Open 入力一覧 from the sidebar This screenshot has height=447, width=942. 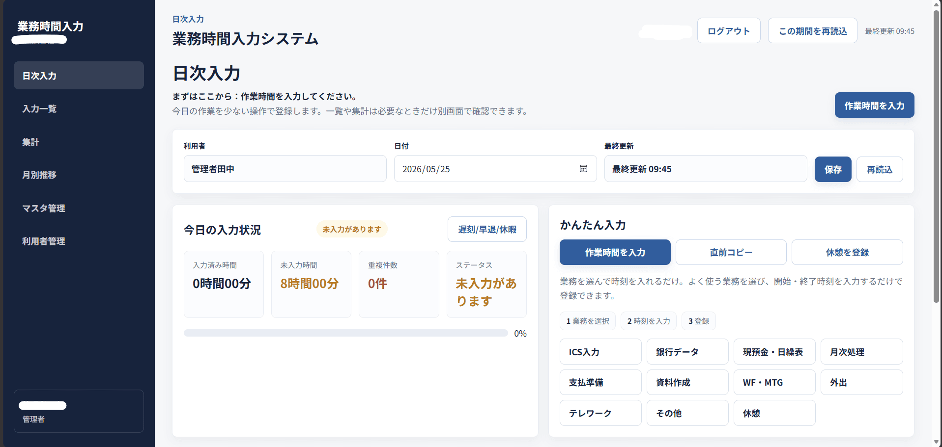(79, 108)
